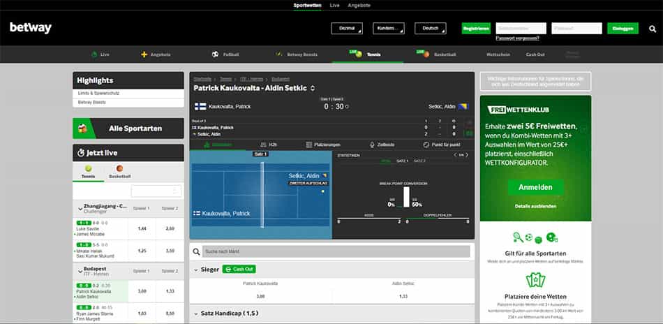Click the yellow plus Angebote icon
This screenshot has height=324, width=663.
tap(144, 54)
